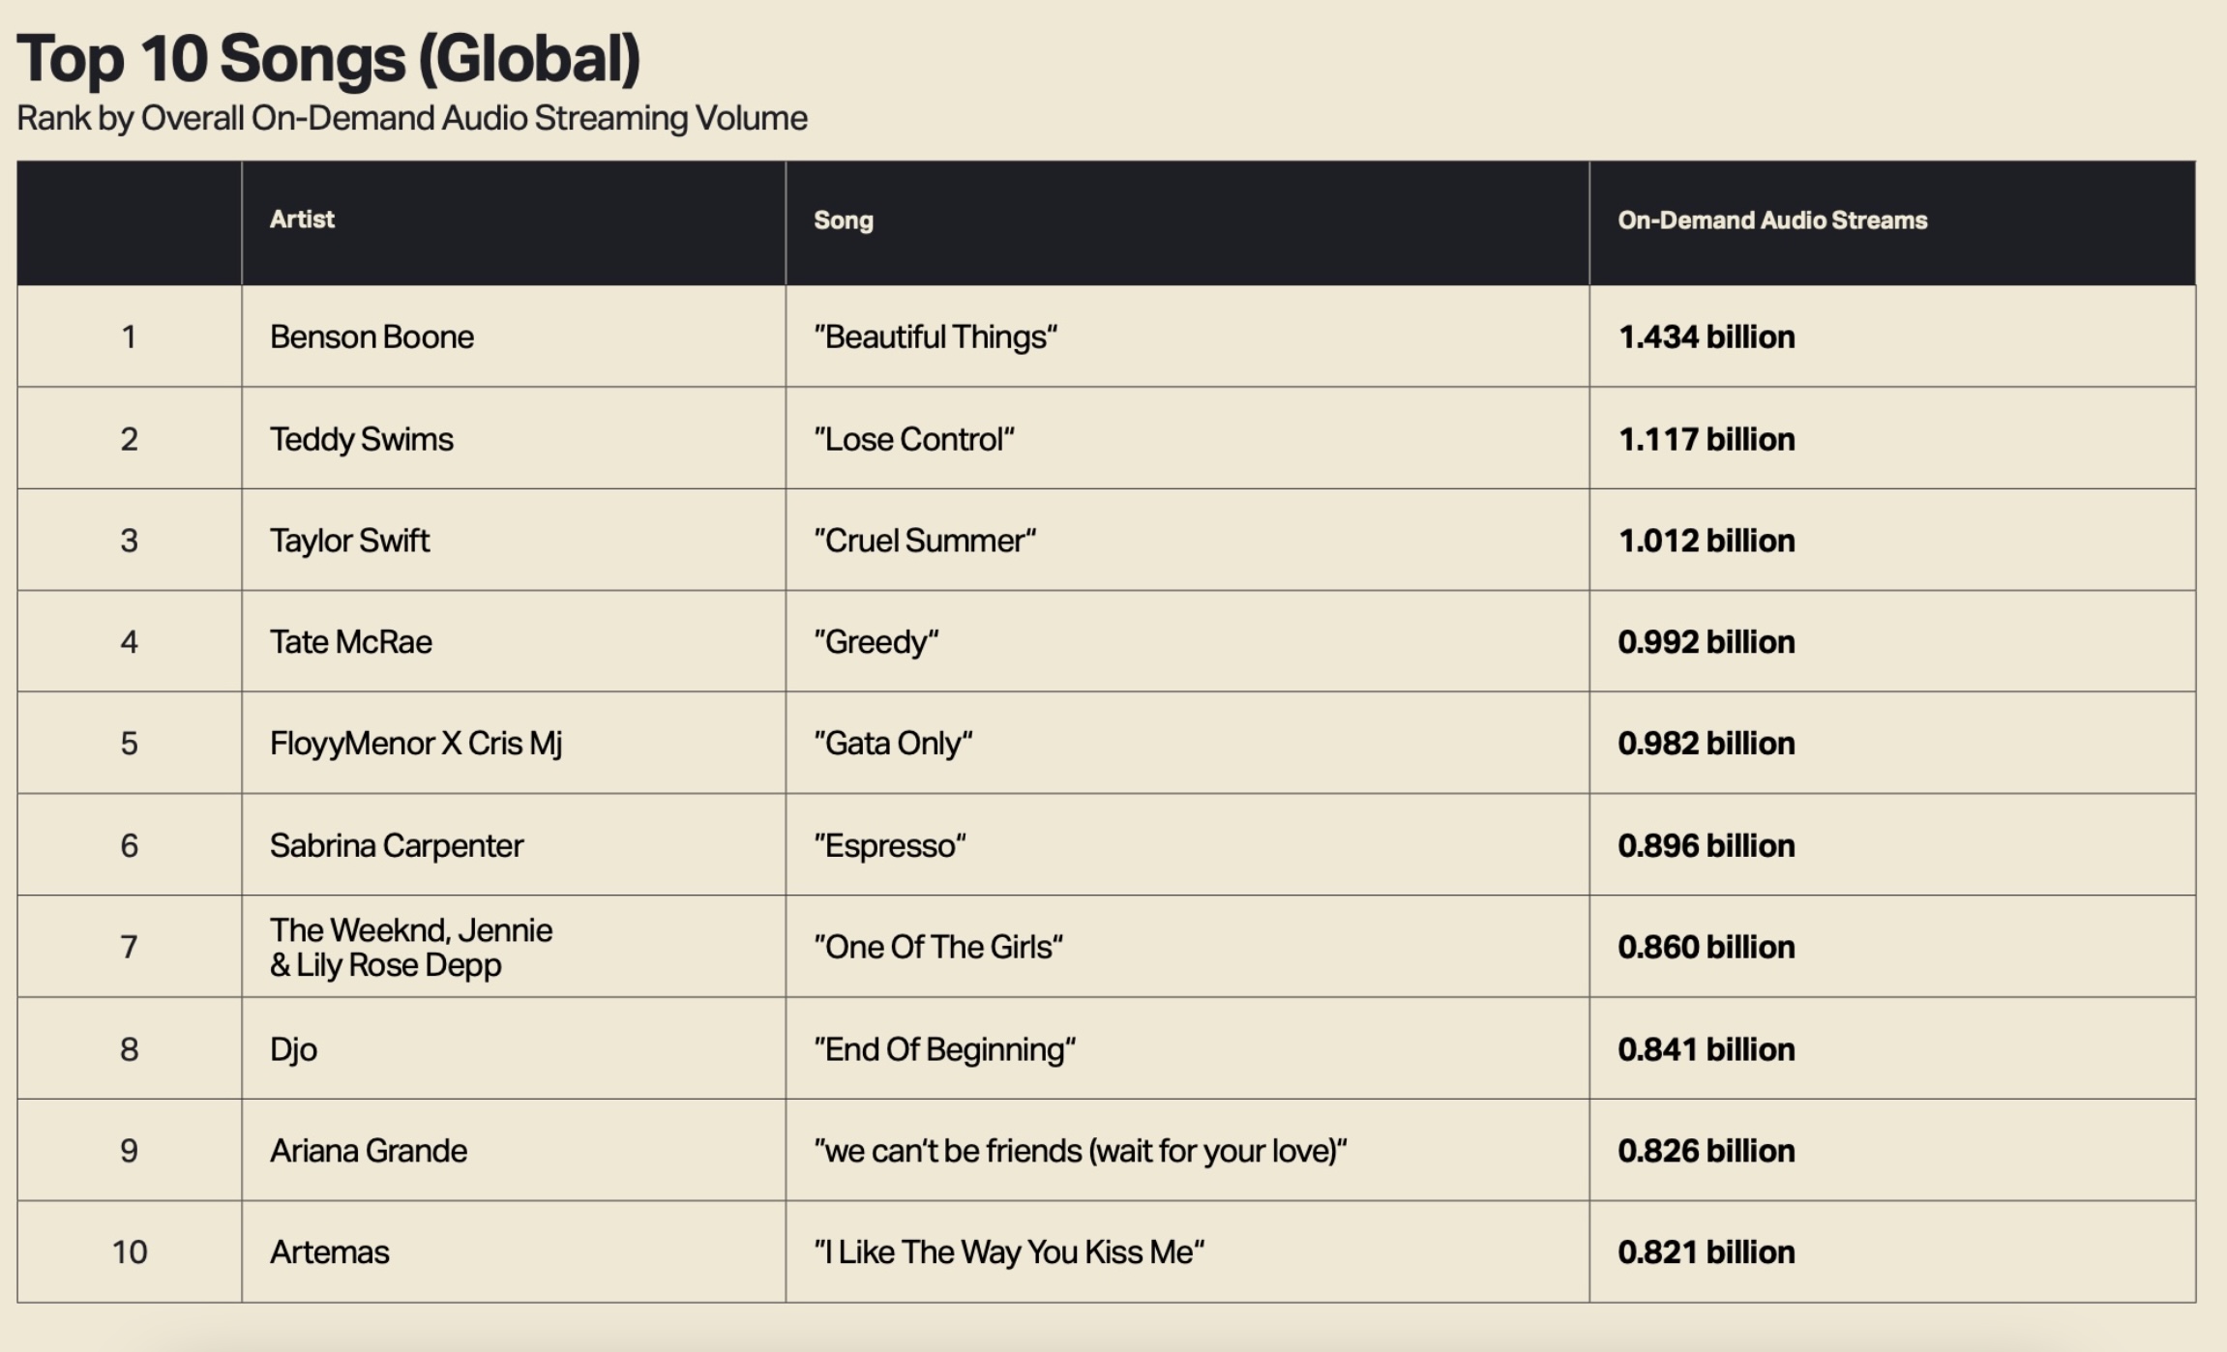Select the song "Cruel Summer"
This screenshot has width=2227, height=1352.
pos(925,541)
